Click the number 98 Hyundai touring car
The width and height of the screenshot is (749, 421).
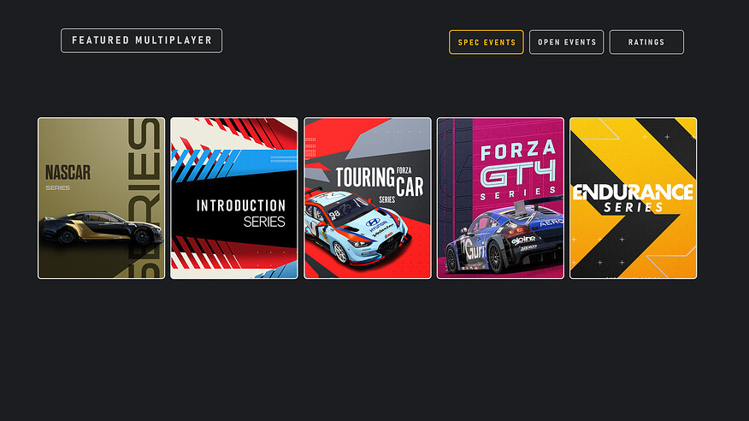357,226
